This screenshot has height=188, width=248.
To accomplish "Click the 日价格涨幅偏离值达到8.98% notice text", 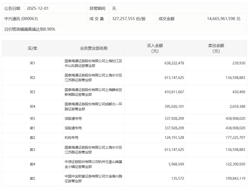I will [x=30, y=29].
